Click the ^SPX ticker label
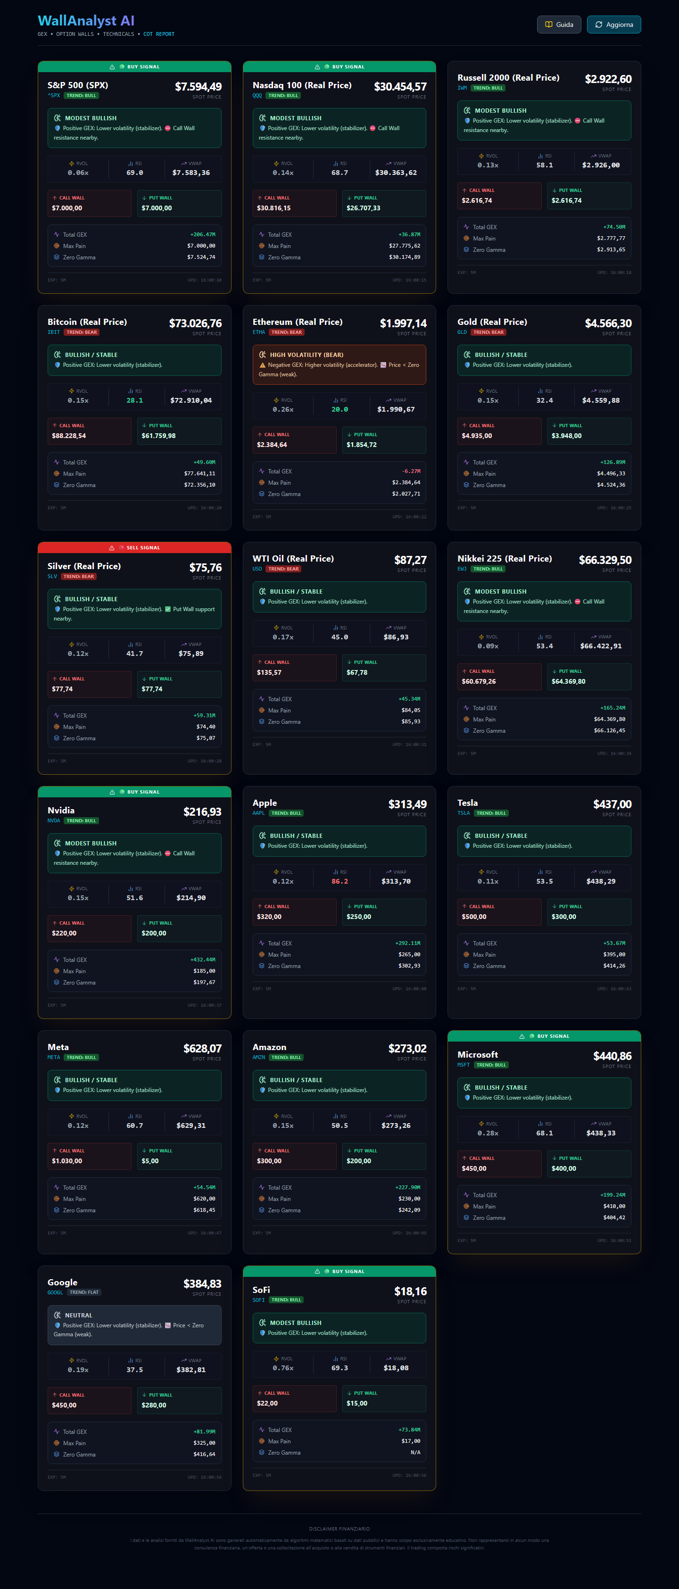 click(54, 96)
